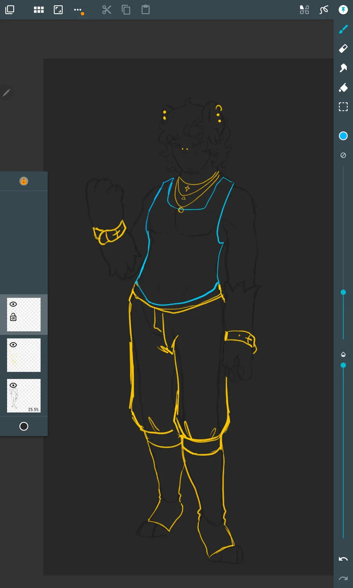The height and width of the screenshot is (588, 353).
Task: Hide the top selected layer via eye icon
Action: [13, 304]
